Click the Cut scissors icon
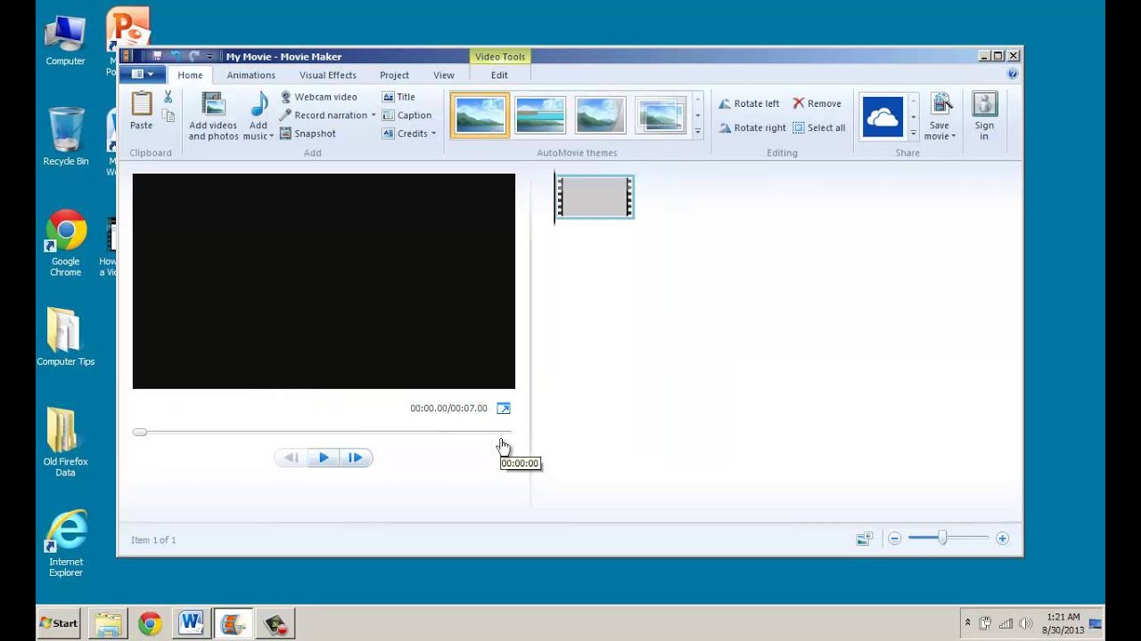1141x641 pixels. pyautogui.click(x=168, y=97)
